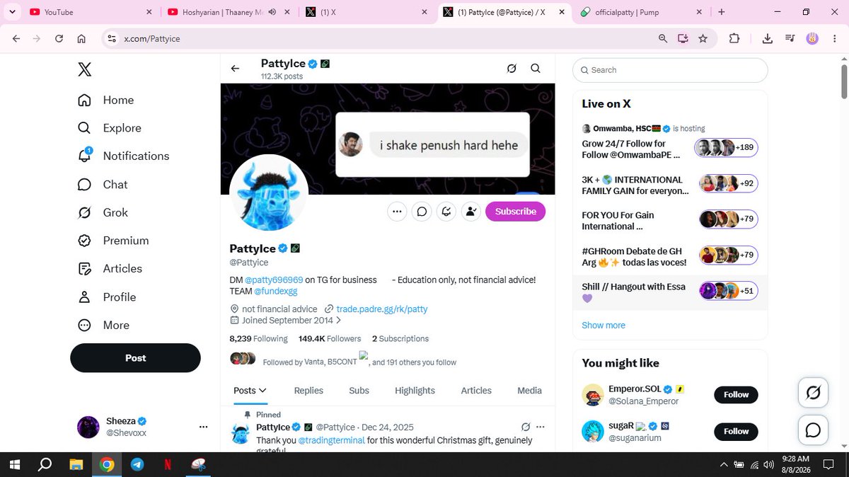The height and width of the screenshot is (477, 849).
Task: Switch to officialpatty | Pump tab
Action: coord(640,12)
